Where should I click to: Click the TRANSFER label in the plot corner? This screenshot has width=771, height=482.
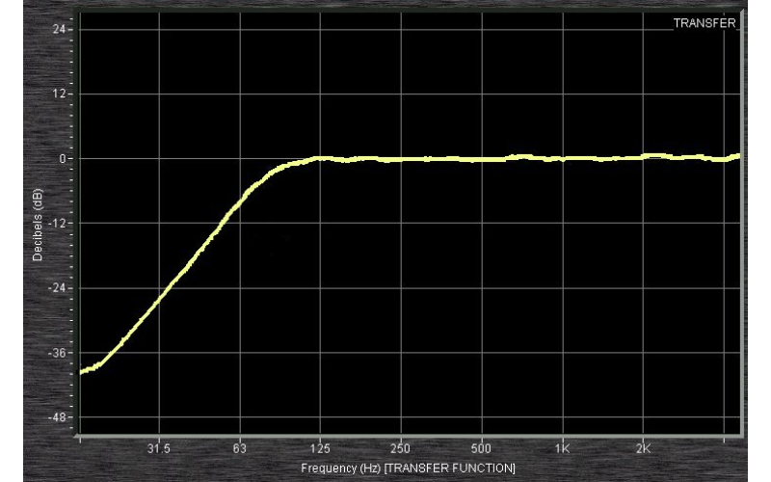coord(705,22)
